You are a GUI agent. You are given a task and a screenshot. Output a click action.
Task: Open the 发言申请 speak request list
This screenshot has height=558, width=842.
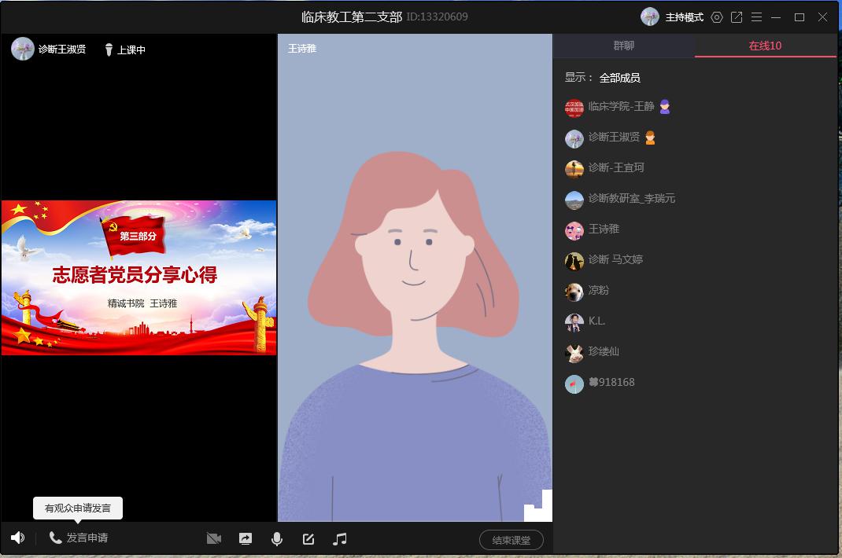79,538
